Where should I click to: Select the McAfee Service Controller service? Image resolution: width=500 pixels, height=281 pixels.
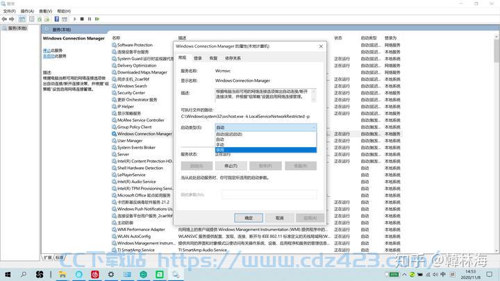pos(140,120)
